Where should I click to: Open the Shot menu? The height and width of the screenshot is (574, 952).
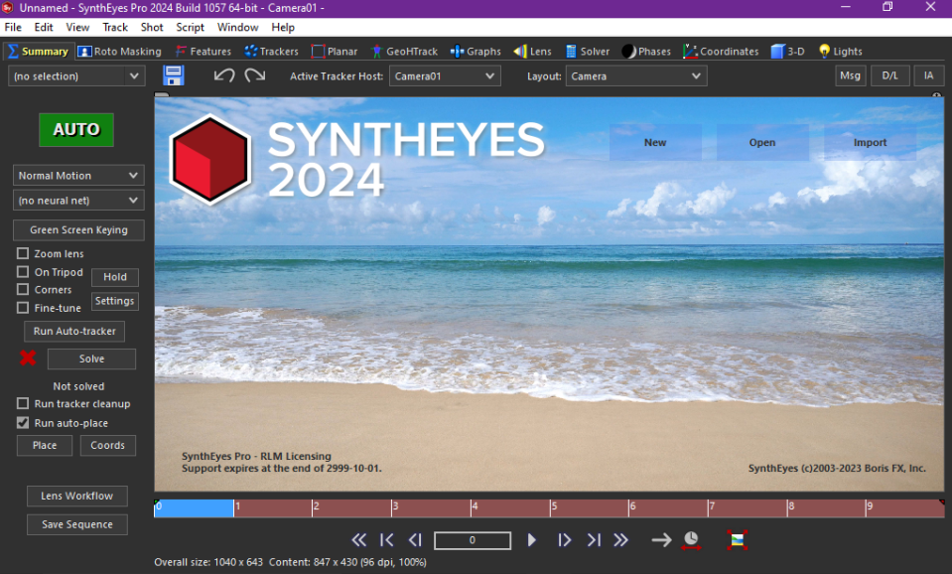tap(152, 28)
